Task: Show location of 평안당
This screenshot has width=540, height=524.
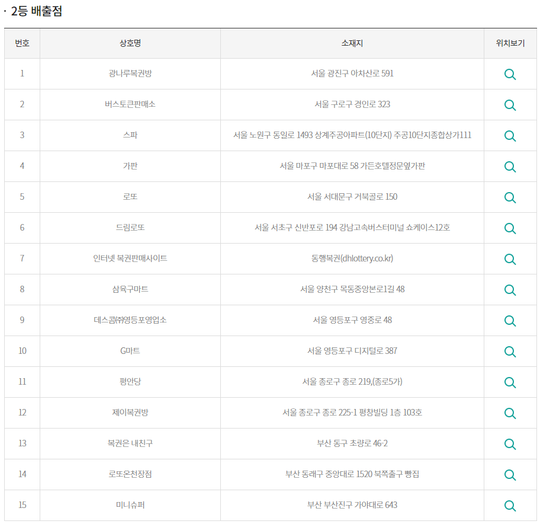Action: coord(510,382)
